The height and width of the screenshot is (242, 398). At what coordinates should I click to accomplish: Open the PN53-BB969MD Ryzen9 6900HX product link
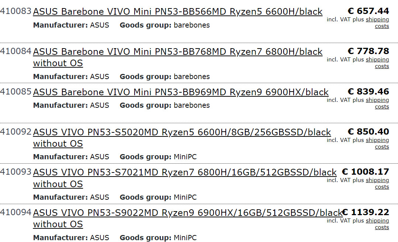point(180,92)
